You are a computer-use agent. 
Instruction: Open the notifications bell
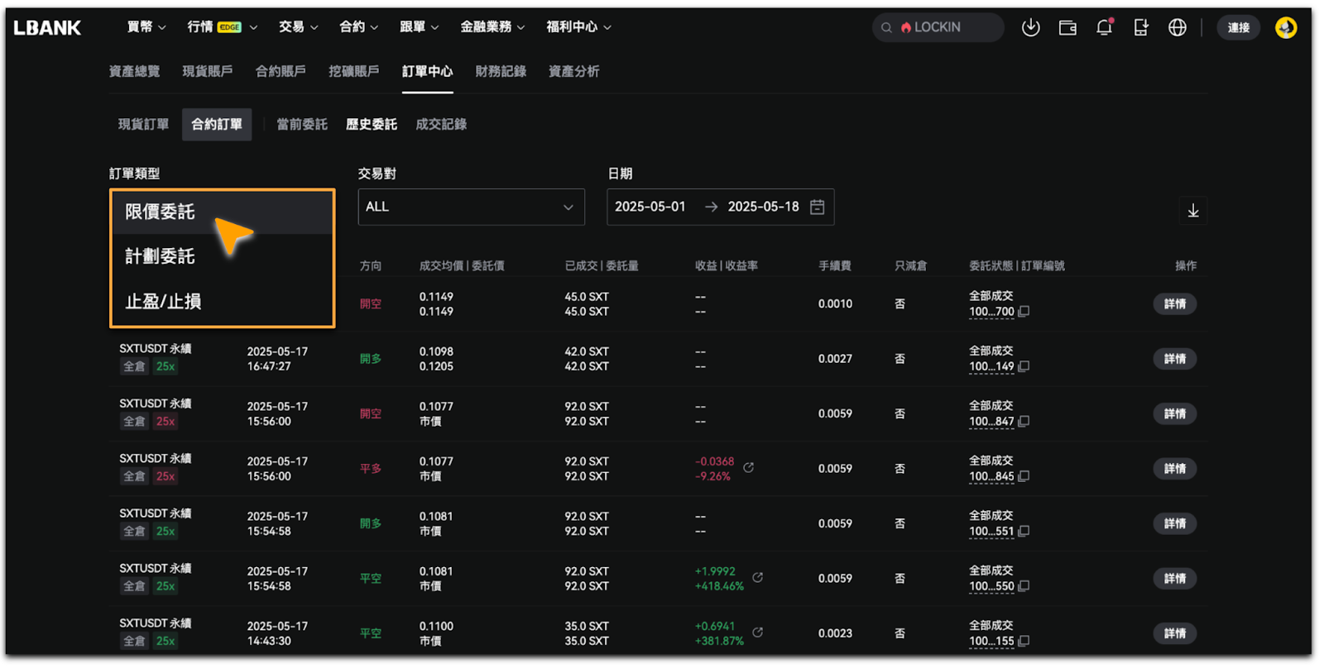coord(1104,27)
